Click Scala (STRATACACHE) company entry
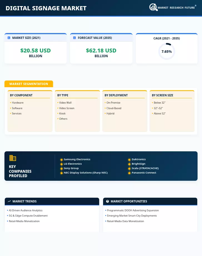This screenshot has width=202, height=256. pos(145,168)
